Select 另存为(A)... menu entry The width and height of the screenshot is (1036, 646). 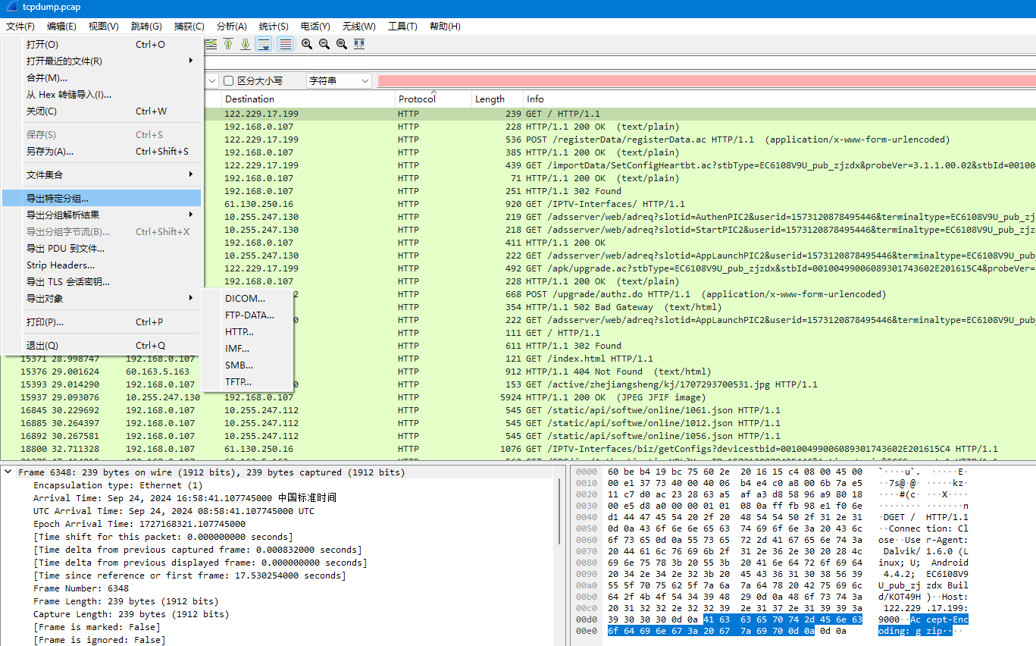click(x=102, y=151)
